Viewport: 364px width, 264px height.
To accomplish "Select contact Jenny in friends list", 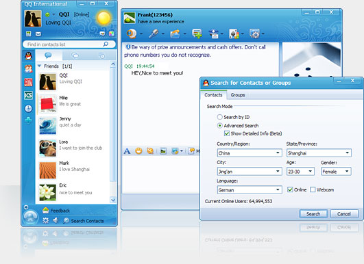I will coord(73,126).
